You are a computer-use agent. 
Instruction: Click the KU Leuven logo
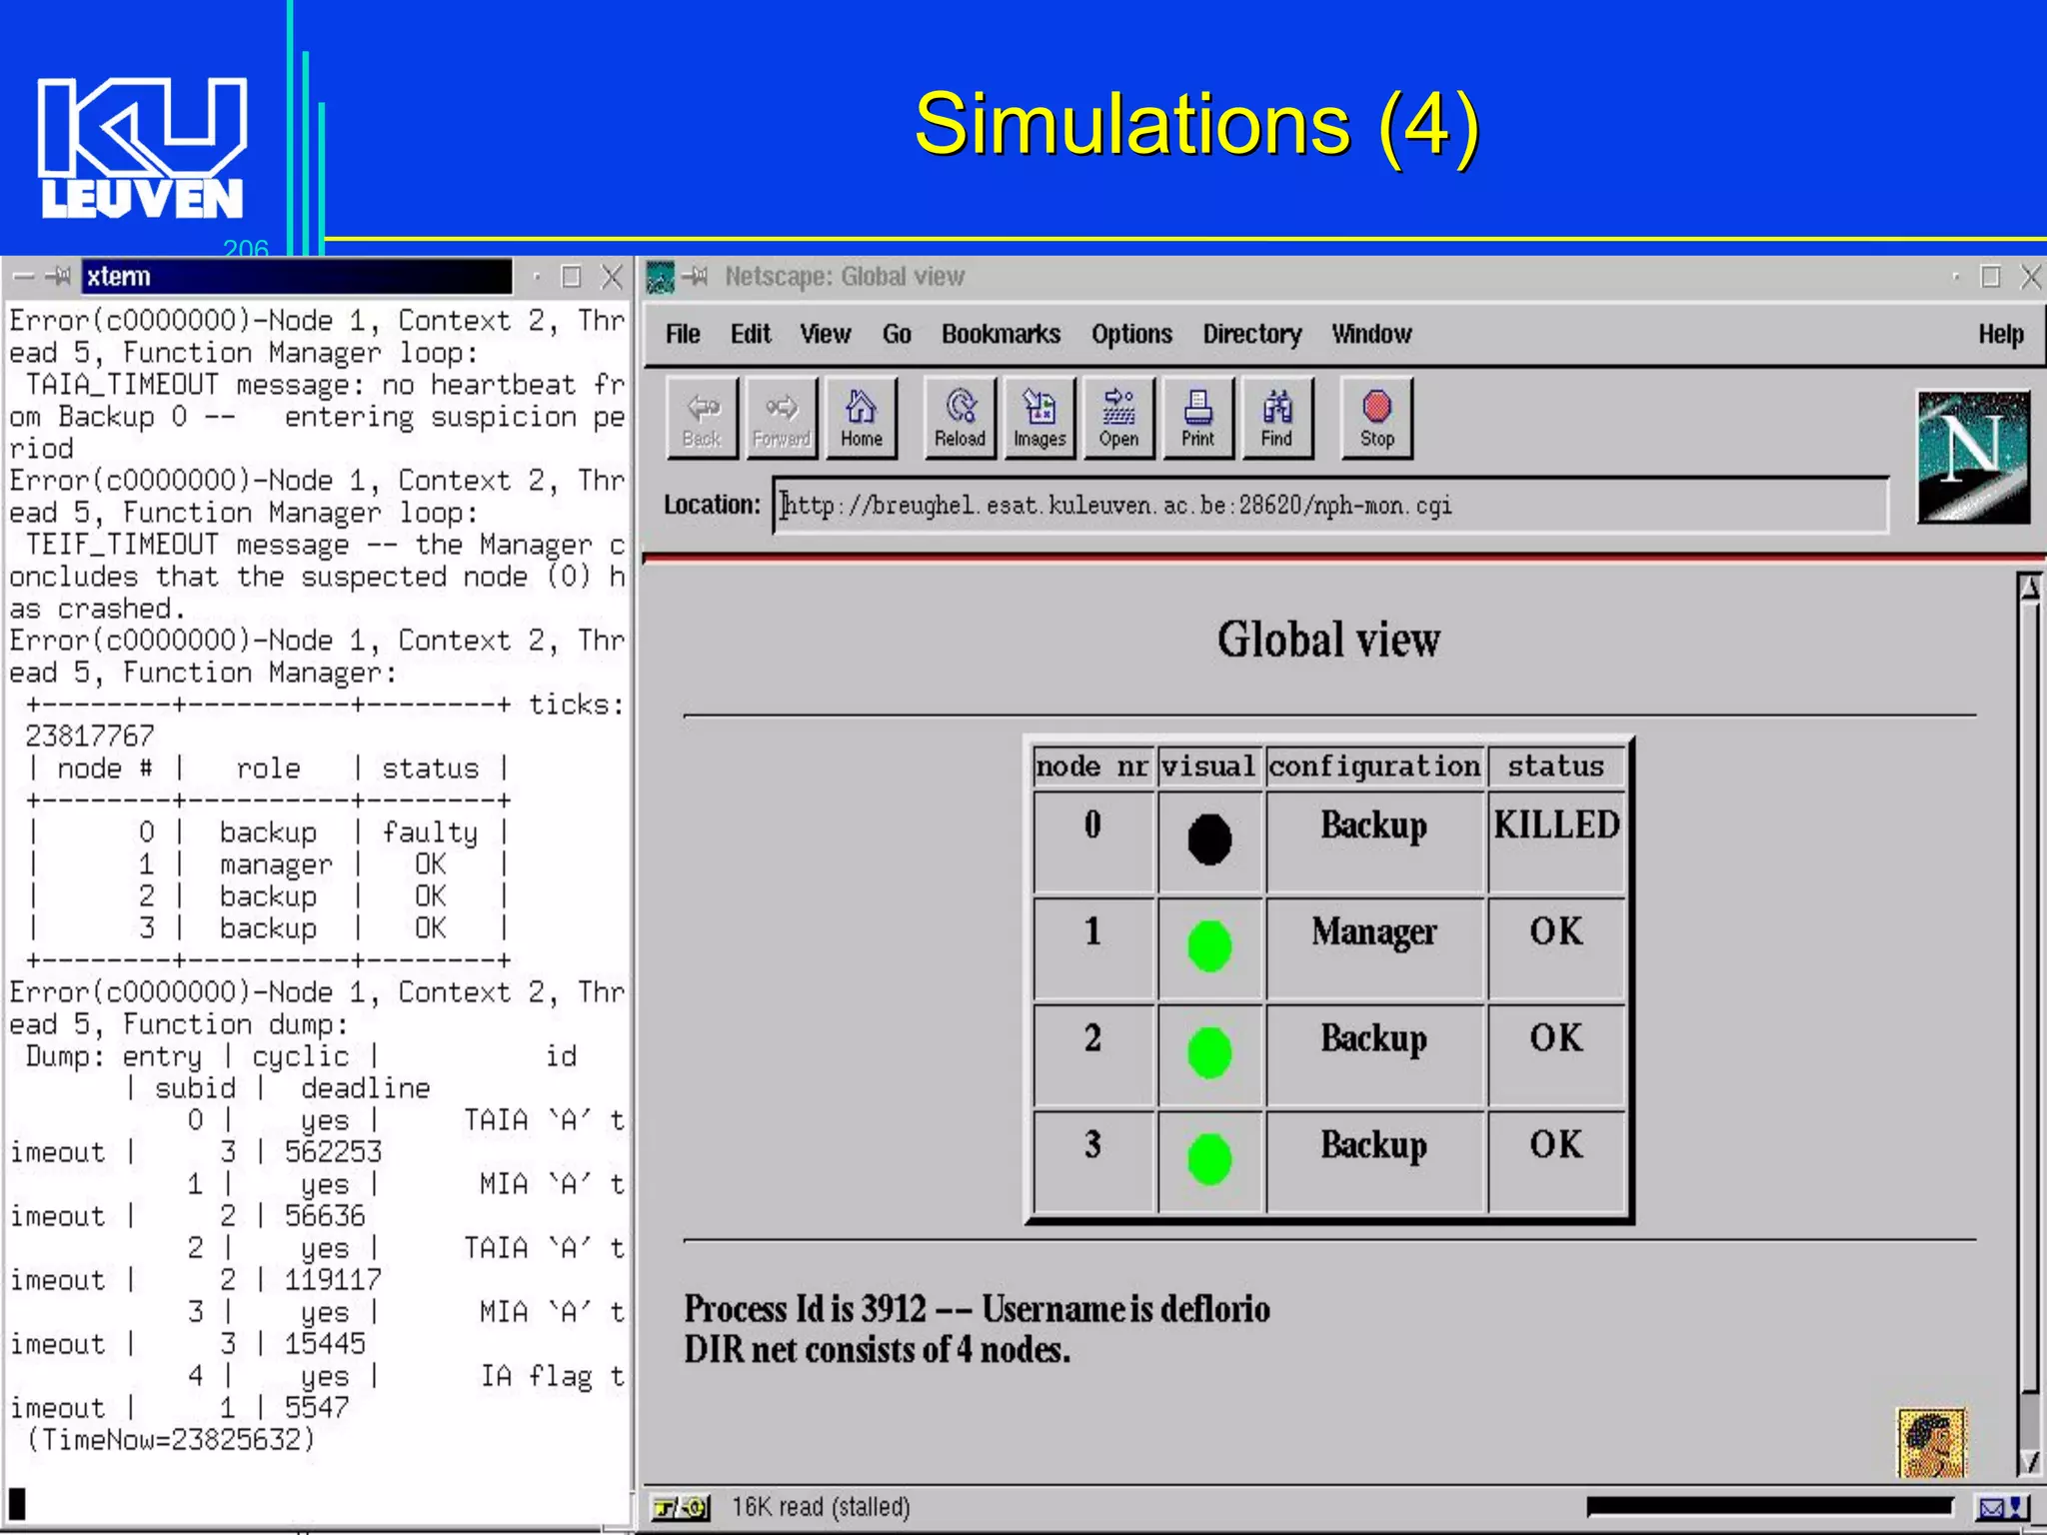coord(142,148)
